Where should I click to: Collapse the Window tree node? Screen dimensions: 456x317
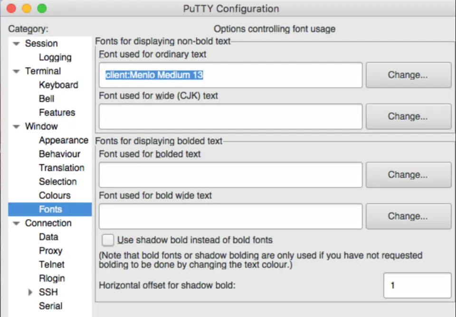click(x=17, y=126)
